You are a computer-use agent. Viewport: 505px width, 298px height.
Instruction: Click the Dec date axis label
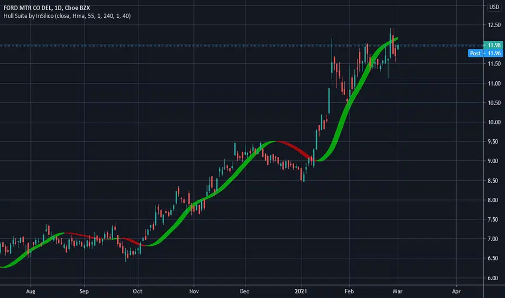[x=244, y=291]
